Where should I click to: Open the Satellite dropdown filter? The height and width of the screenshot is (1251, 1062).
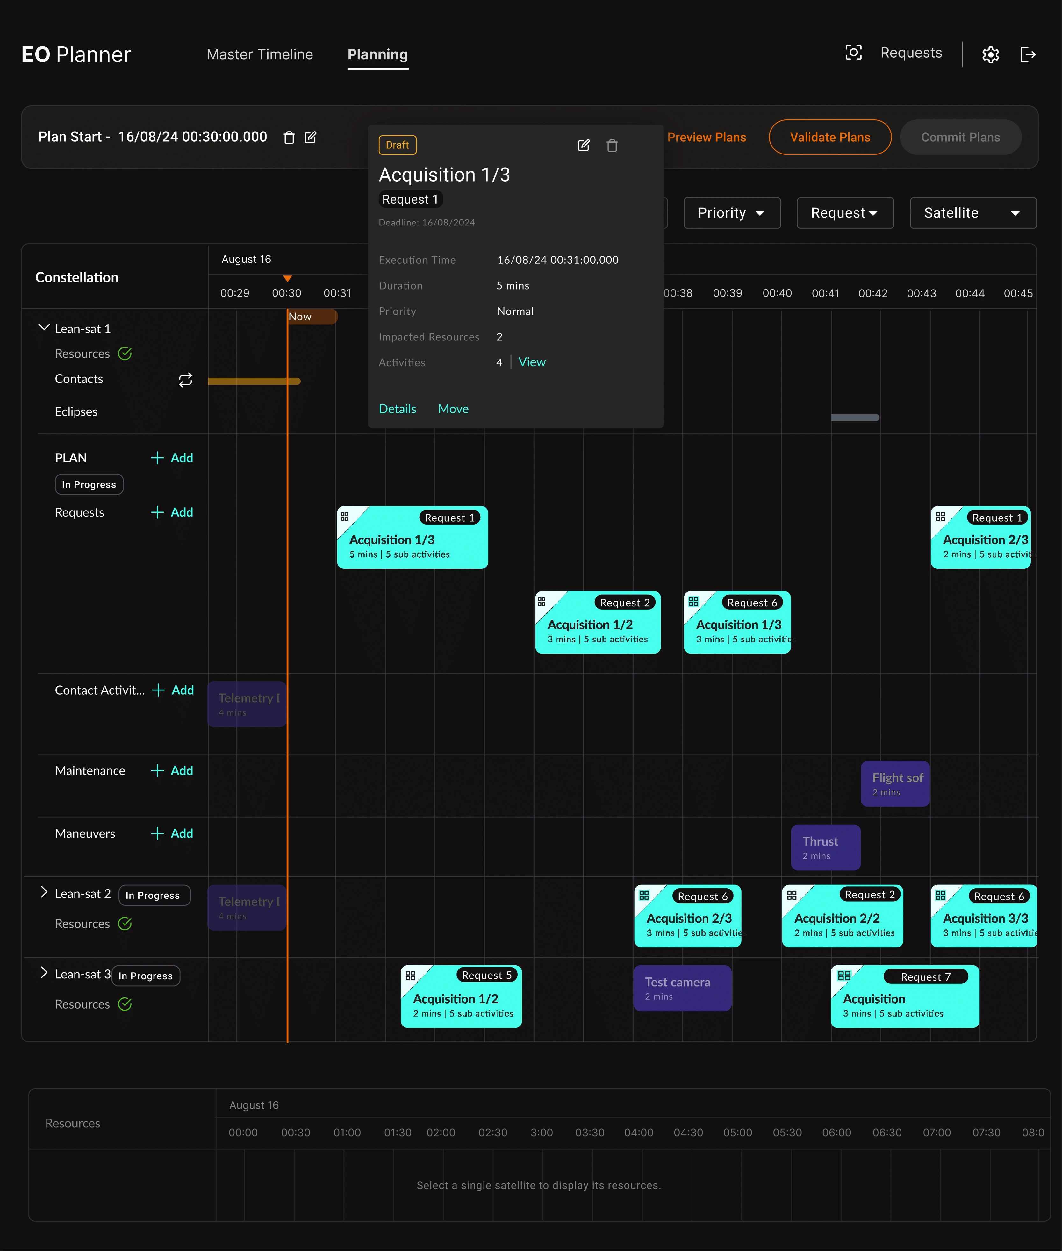(x=973, y=213)
